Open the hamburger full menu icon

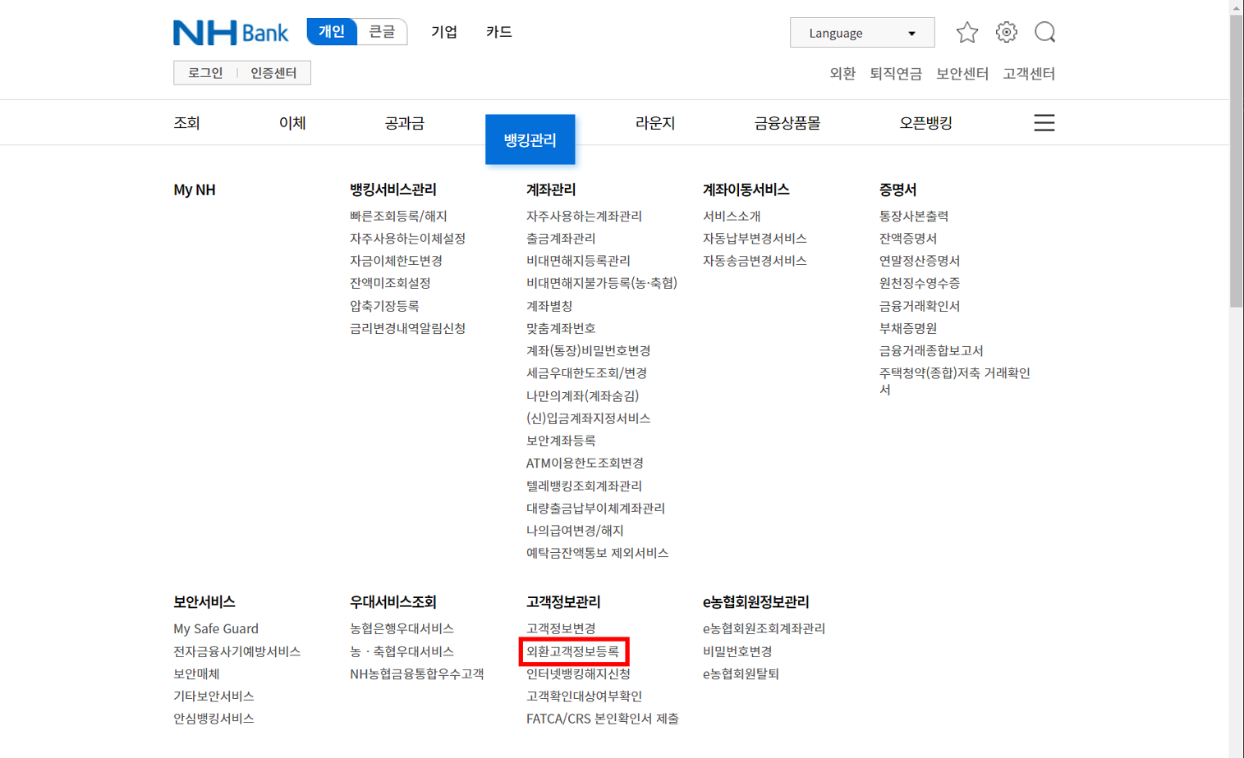coord(1044,123)
